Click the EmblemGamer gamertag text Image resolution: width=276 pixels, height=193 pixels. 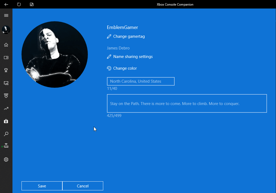pos(123,27)
